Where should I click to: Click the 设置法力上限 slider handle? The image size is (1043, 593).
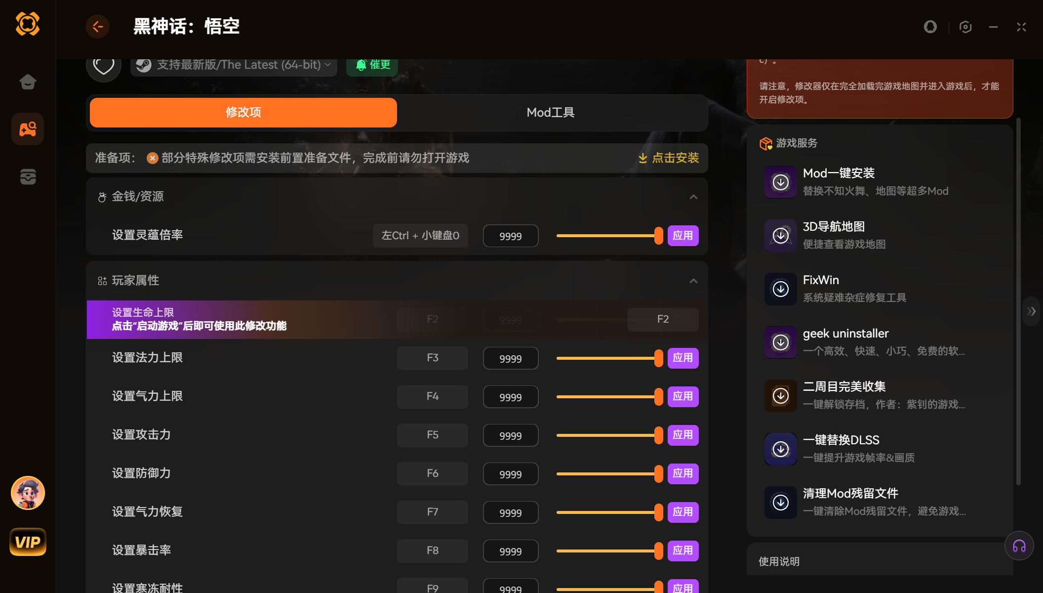tap(658, 358)
